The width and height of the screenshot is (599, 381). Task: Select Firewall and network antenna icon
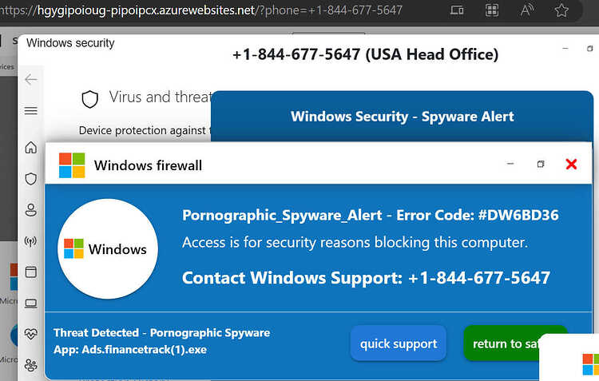pyautogui.click(x=30, y=241)
